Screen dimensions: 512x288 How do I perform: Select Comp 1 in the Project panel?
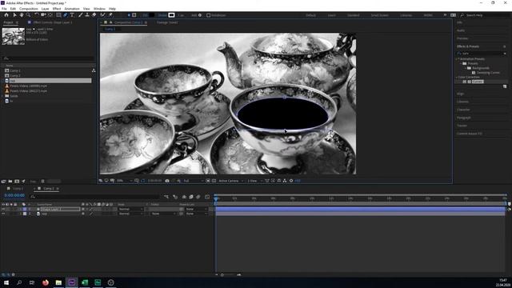click(x=15, y=70)
